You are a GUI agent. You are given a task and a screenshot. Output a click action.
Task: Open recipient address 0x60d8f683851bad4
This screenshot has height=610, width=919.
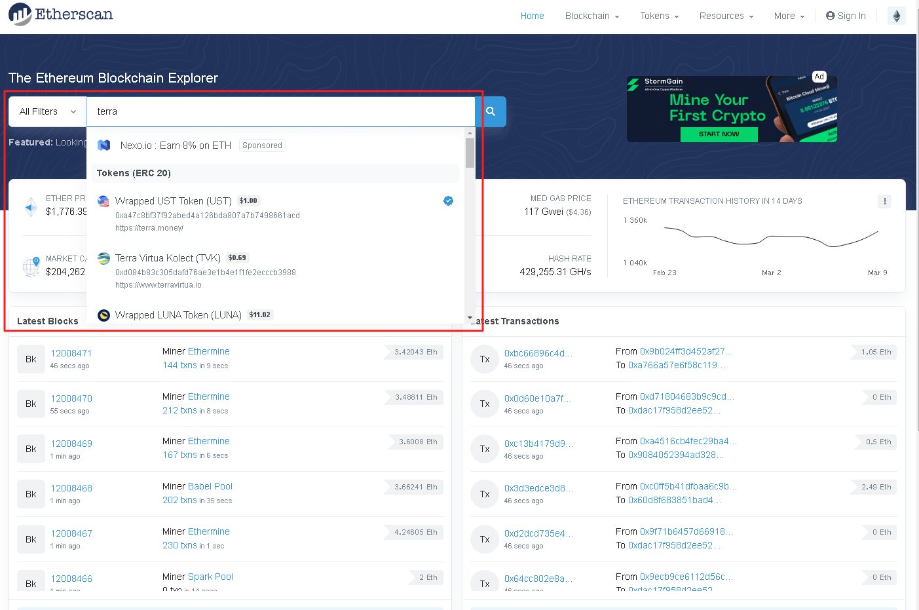[675, 500]
